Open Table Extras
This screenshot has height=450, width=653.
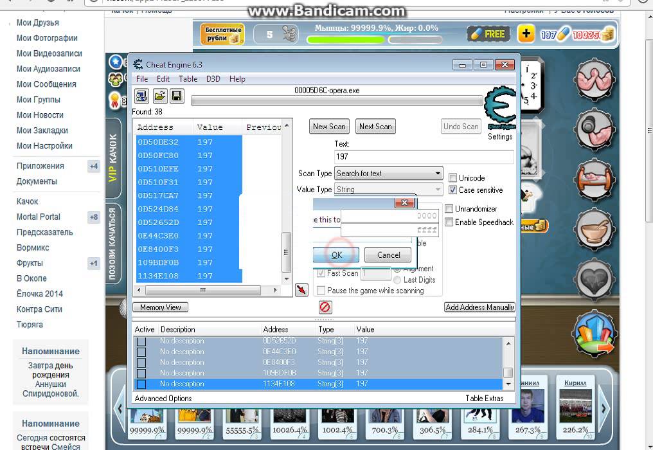point(485,399)
